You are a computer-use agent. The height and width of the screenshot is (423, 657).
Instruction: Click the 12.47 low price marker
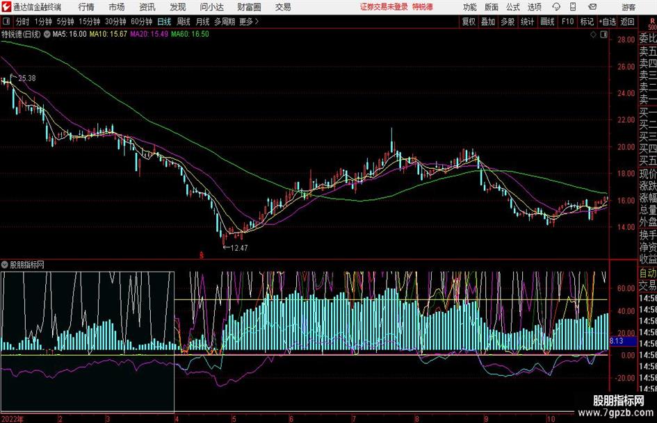pyautogui.click(x=239, y=248)
